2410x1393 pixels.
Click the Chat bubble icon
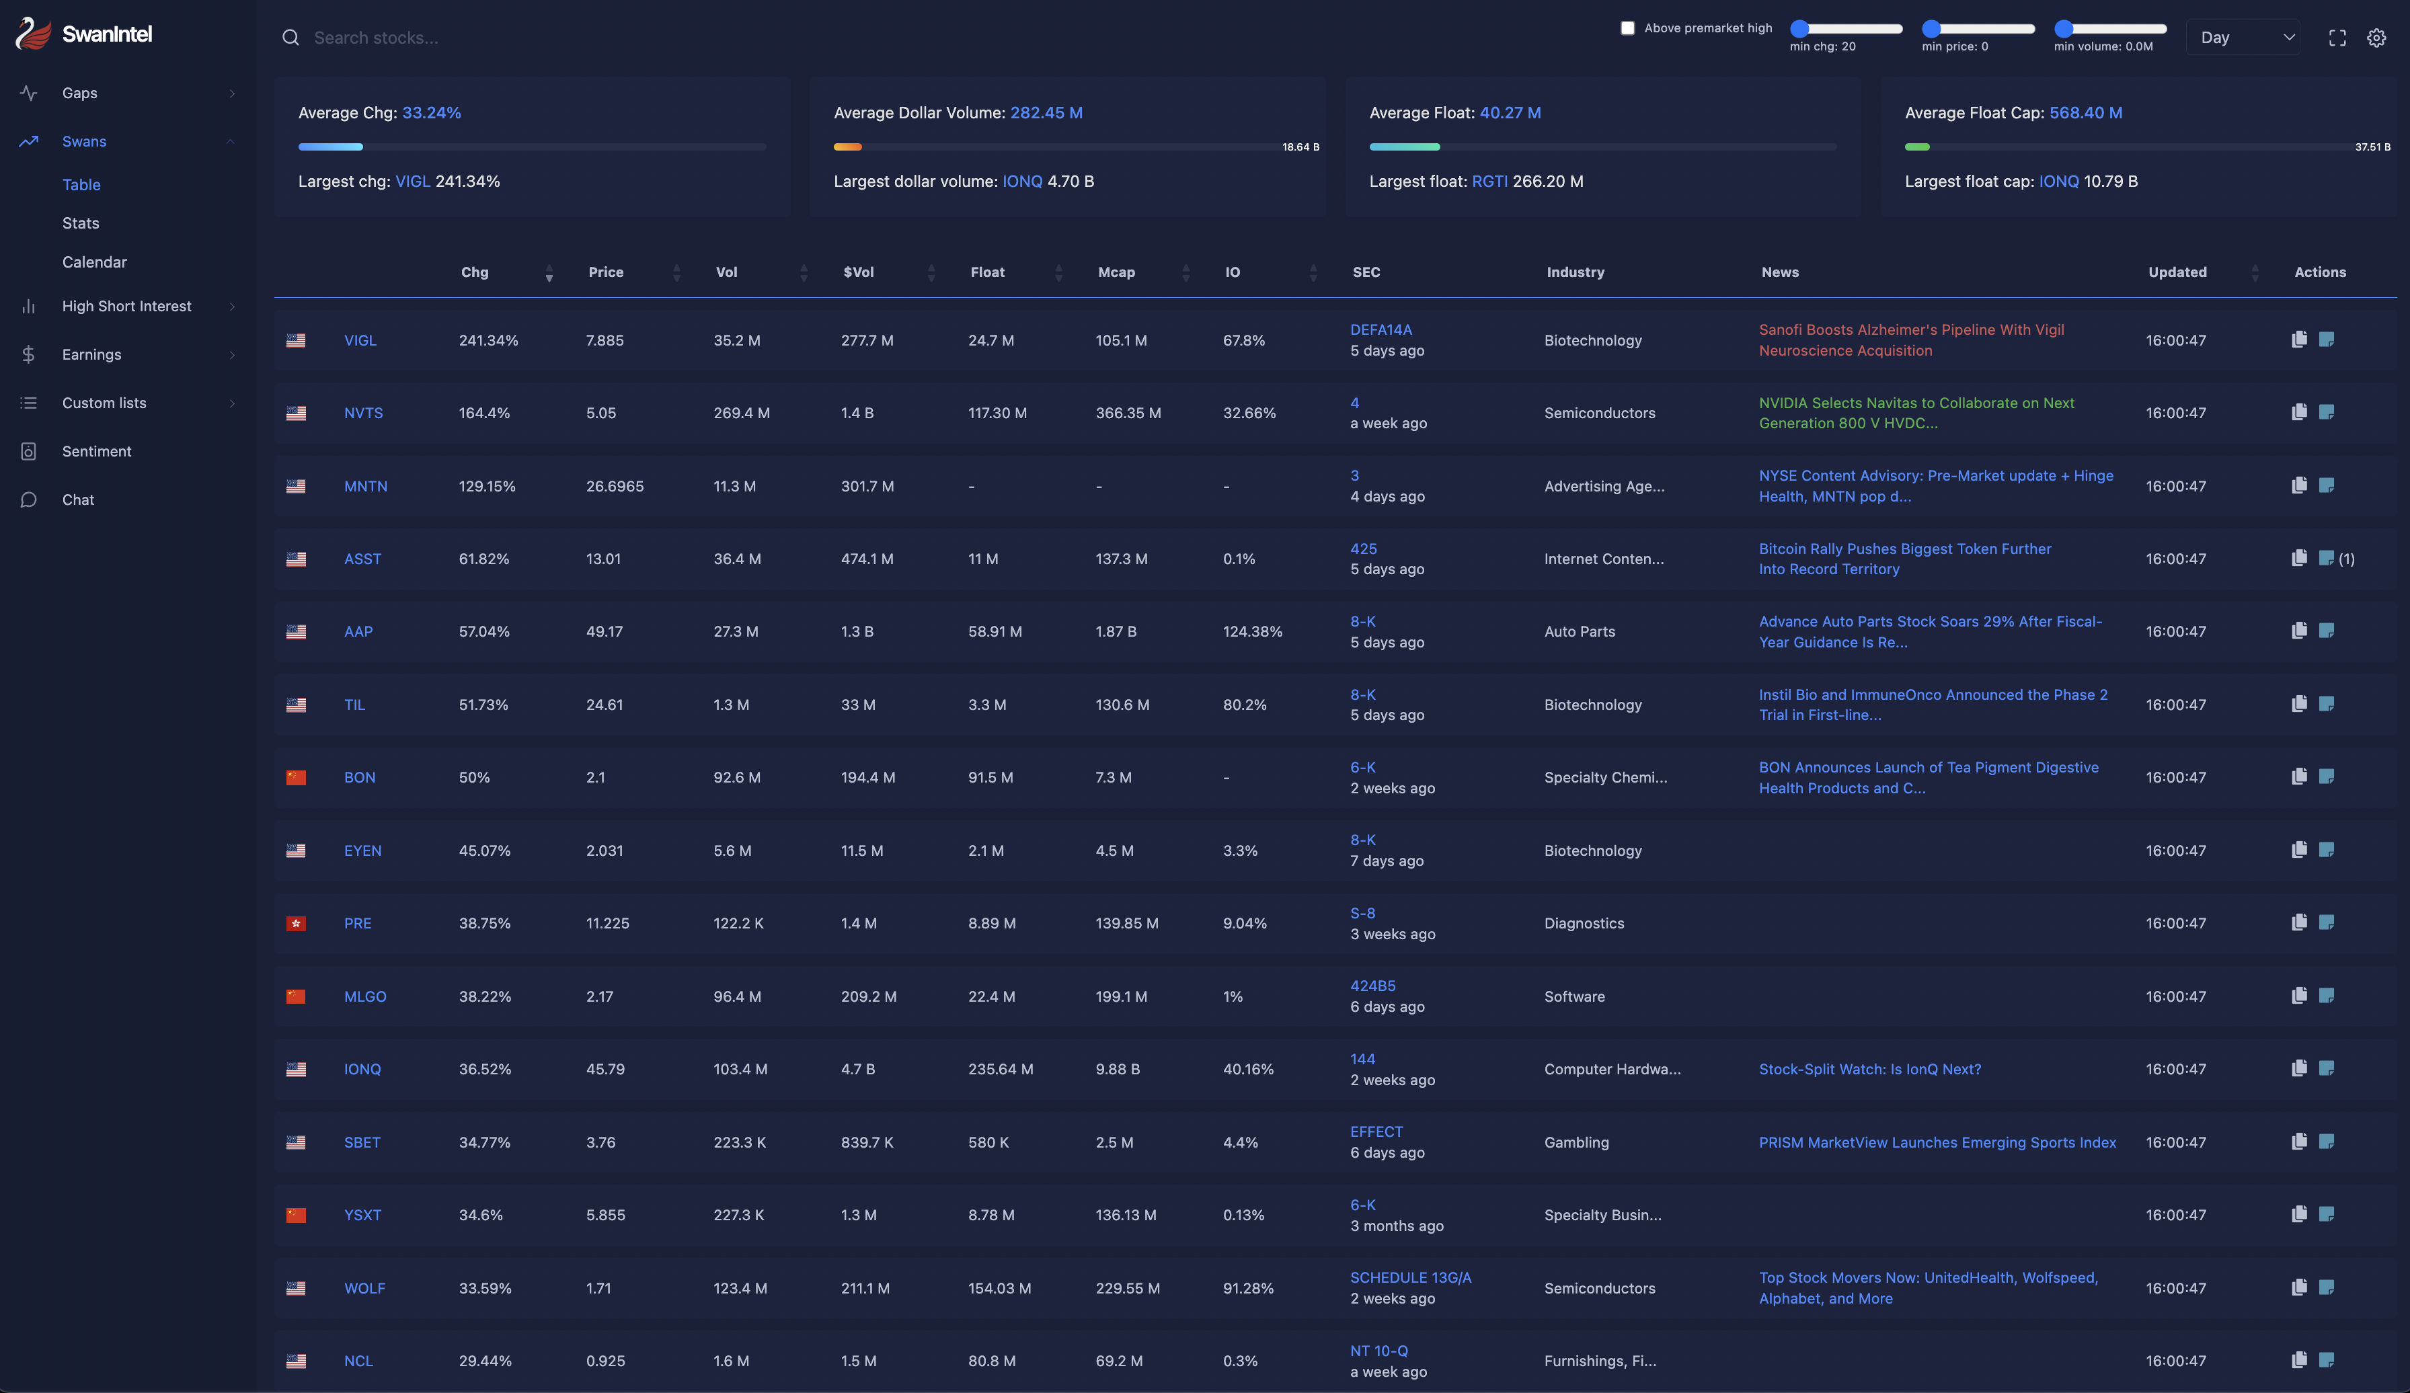click(x=29, y=500)
